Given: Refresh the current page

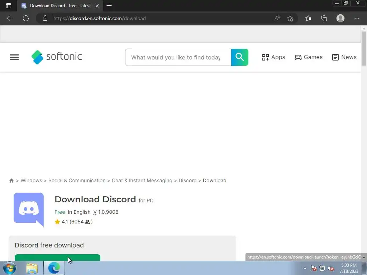Looking at the screenshot, I should point(26,18).
